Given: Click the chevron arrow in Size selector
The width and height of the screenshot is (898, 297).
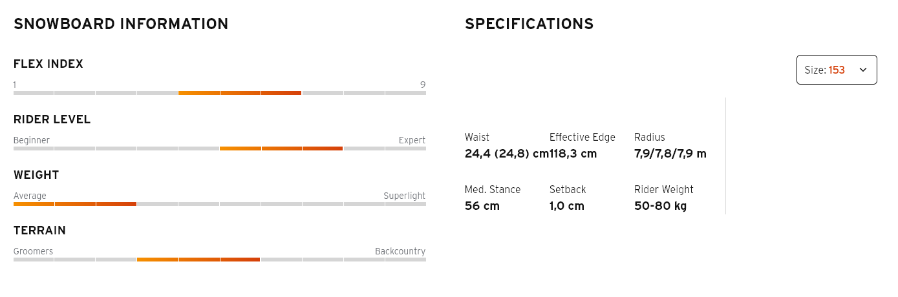Looking at the screenshot, I should [862, 70].
